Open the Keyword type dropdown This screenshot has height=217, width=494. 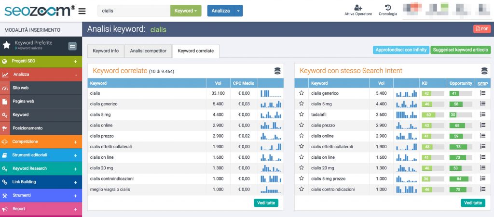coord(186,11)
